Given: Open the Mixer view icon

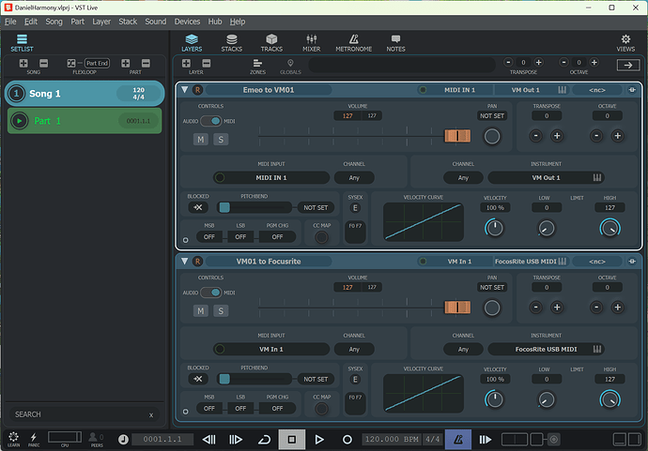Looking at the screenshot, I should point(311,43).
